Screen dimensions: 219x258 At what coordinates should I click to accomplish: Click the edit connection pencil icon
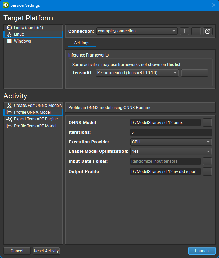coord(207,31)
